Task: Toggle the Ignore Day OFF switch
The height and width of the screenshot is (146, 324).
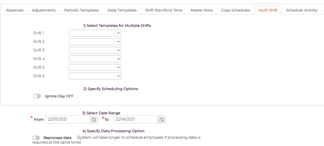Action: [x=37, y=96]
